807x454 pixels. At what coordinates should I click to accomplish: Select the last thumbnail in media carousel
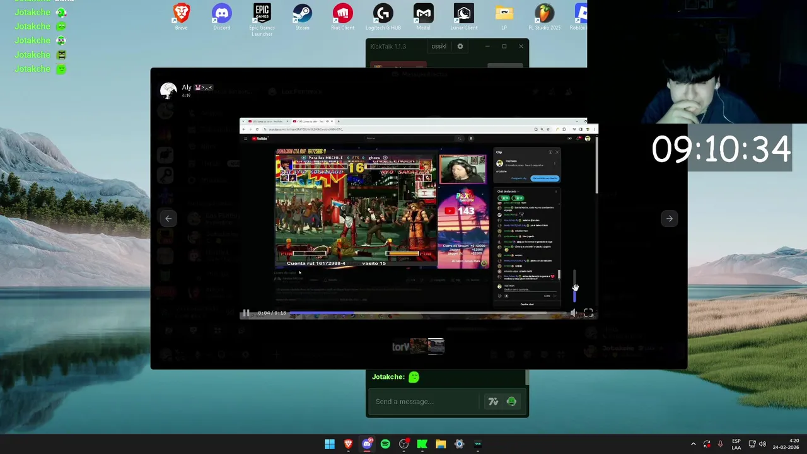tap(436, 346)
